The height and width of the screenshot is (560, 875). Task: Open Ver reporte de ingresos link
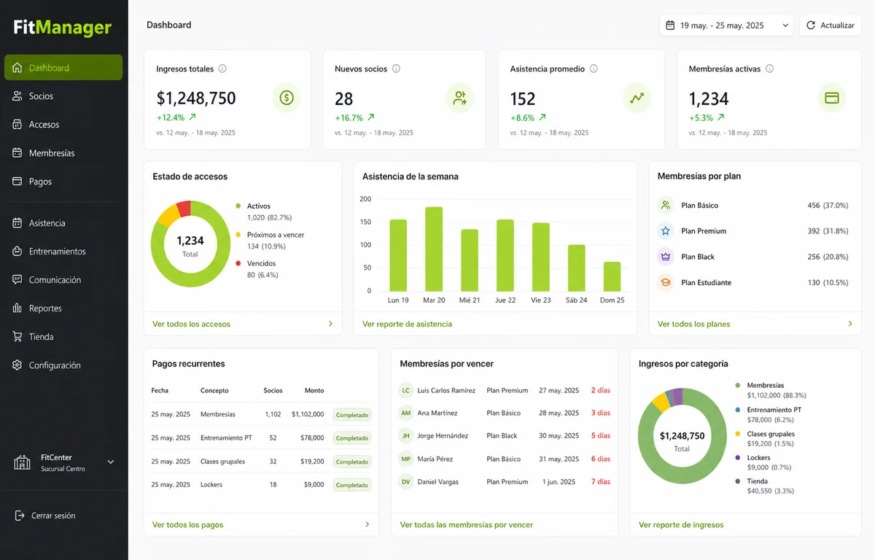(681, 524)
